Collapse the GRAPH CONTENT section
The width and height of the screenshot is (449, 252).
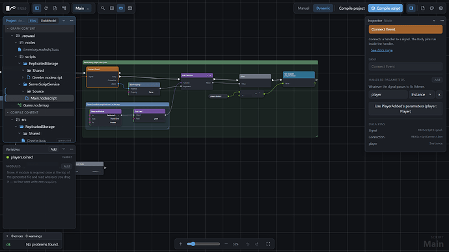(x=8, y=29)
